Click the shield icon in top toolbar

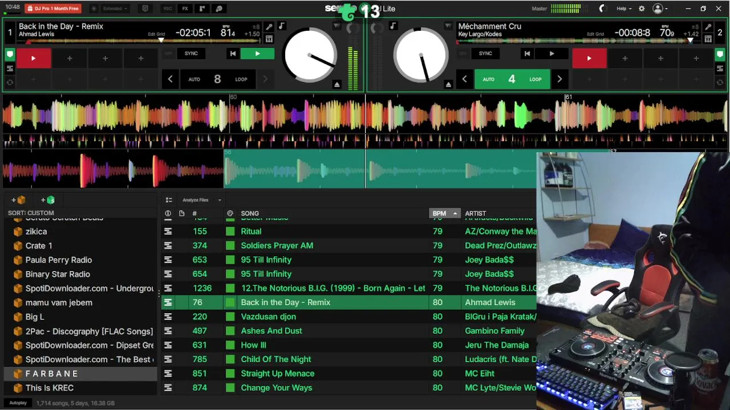point(145,9)
